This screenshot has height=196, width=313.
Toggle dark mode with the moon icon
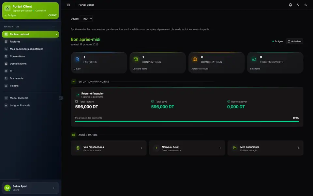pos(306,5)
